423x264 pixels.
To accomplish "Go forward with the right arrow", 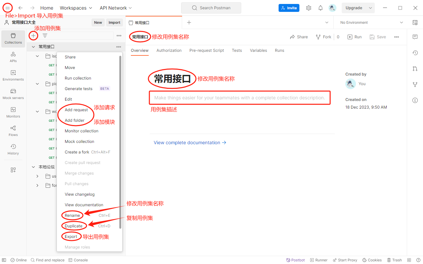I will (32, 8).
